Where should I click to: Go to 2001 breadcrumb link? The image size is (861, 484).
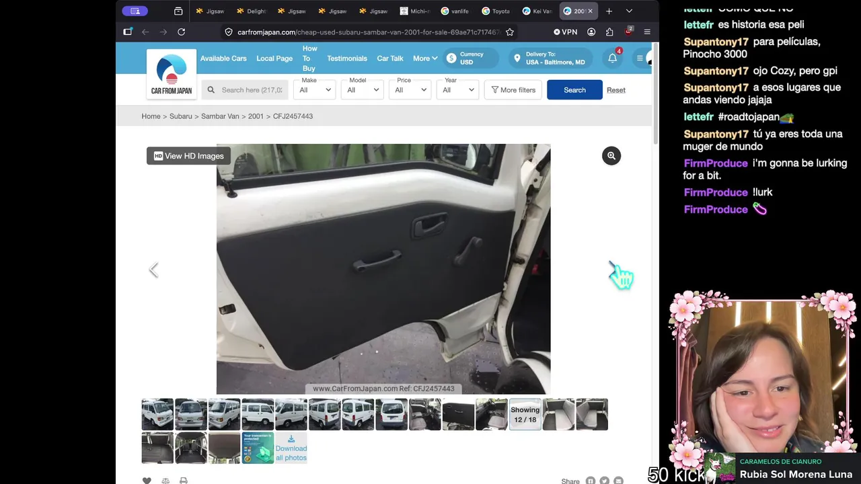click(256, 116)
